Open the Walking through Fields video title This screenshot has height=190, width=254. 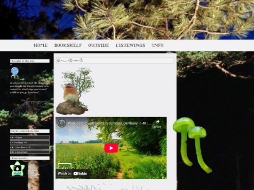(x=109, y=123)
